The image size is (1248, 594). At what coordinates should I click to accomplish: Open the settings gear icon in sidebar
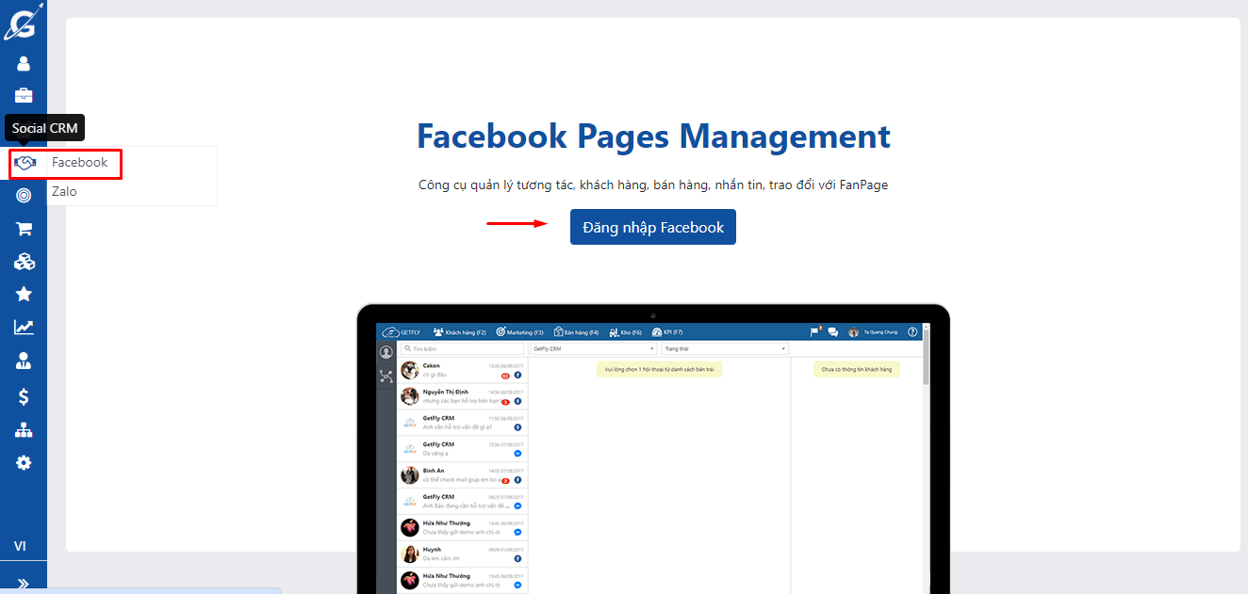[x=24, y=462]
